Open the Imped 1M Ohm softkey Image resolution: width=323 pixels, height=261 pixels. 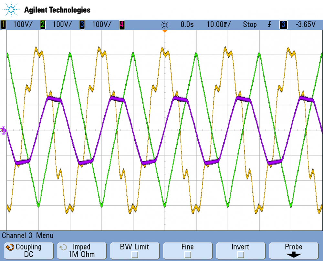pos(81,250)
